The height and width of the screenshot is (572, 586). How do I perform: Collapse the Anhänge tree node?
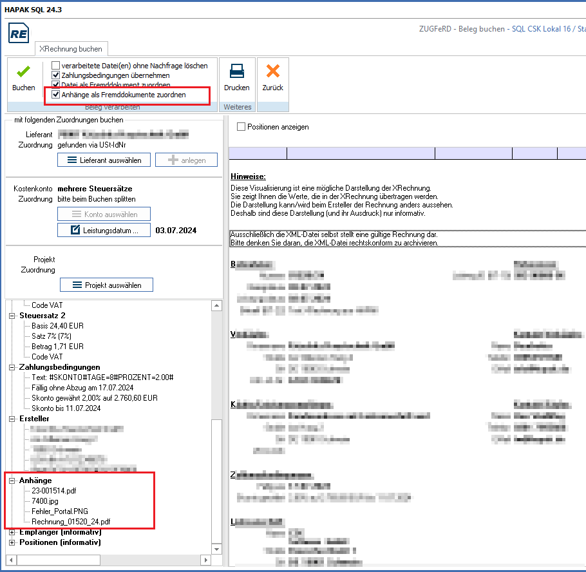coord(12,481)
